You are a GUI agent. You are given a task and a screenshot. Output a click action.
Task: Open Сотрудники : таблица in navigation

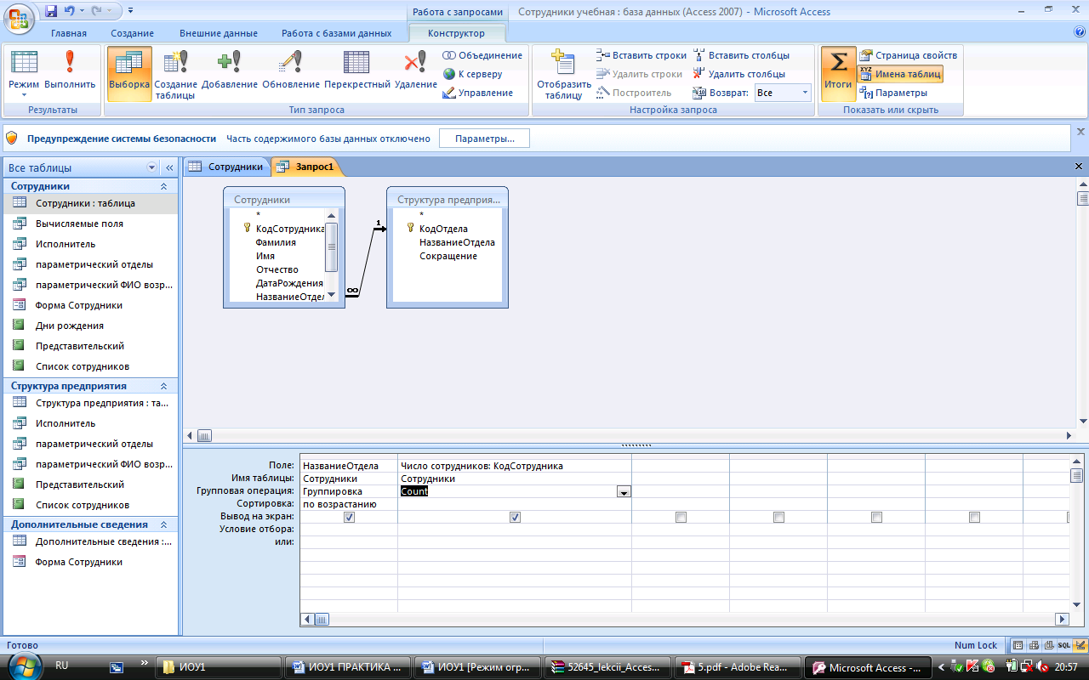(89, 203)
